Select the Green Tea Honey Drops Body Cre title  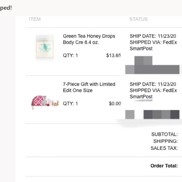coord(89,39)
